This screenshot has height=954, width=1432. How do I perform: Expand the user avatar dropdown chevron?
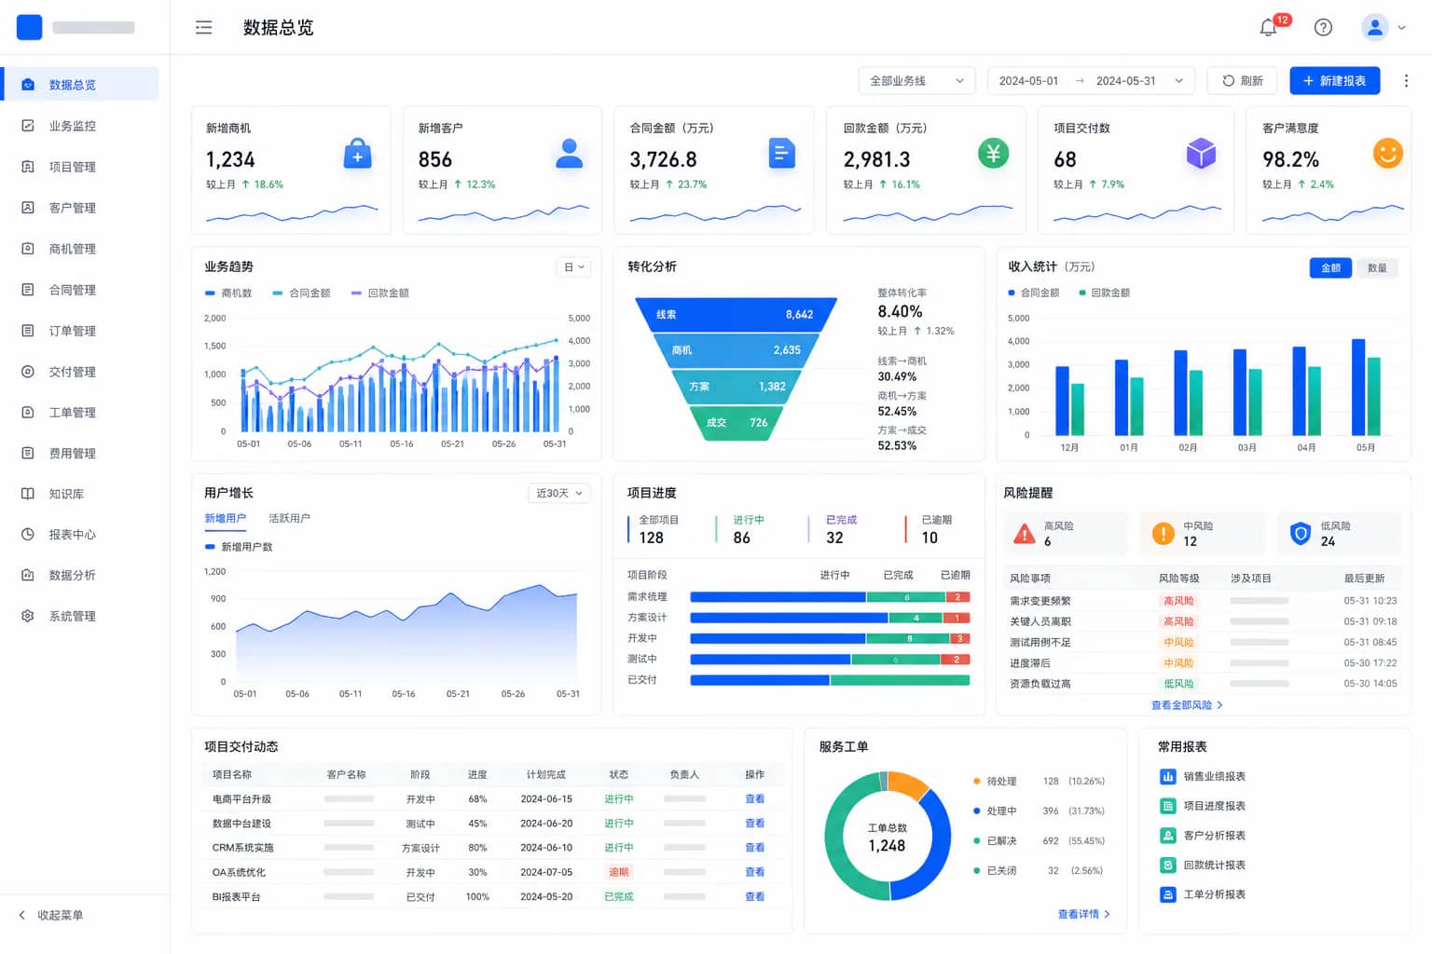click(1401, 28)
